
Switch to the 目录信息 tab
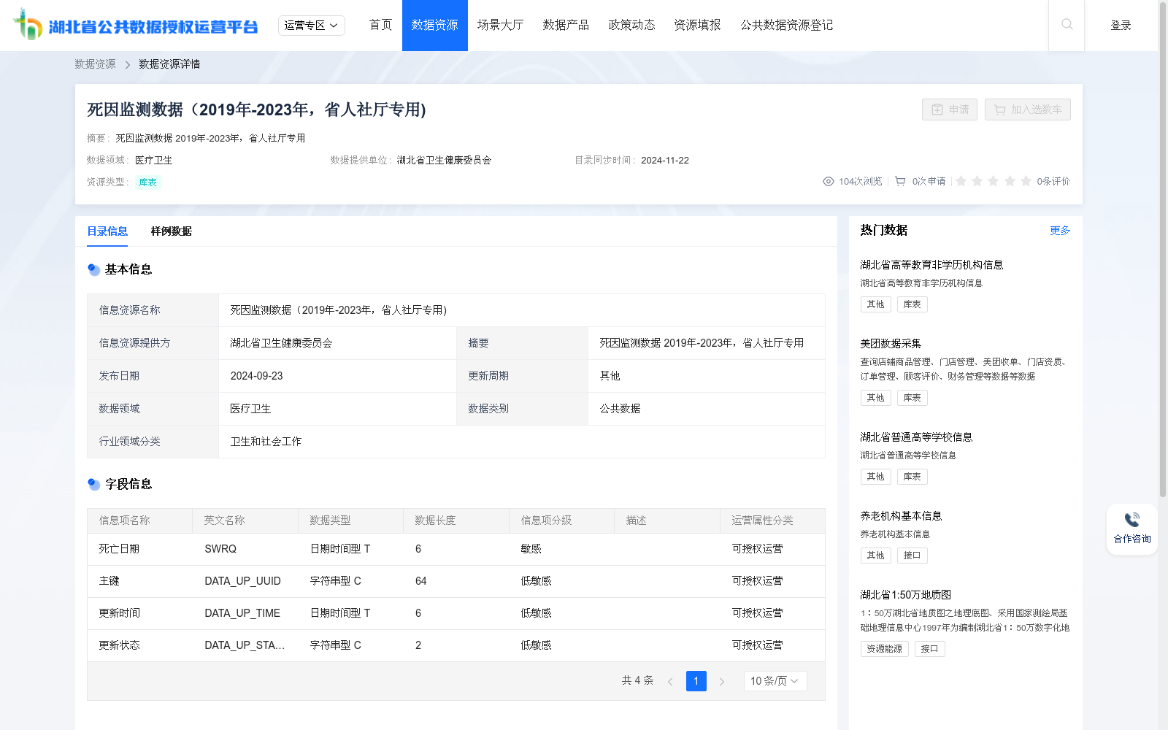pos(107,231)
